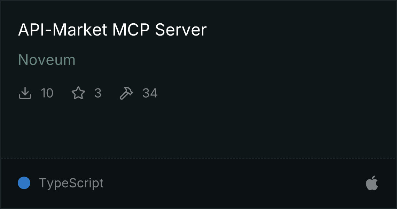This screenshot has height=209, width=397.
Task: Open the Noveum author link
Action: 47,60
